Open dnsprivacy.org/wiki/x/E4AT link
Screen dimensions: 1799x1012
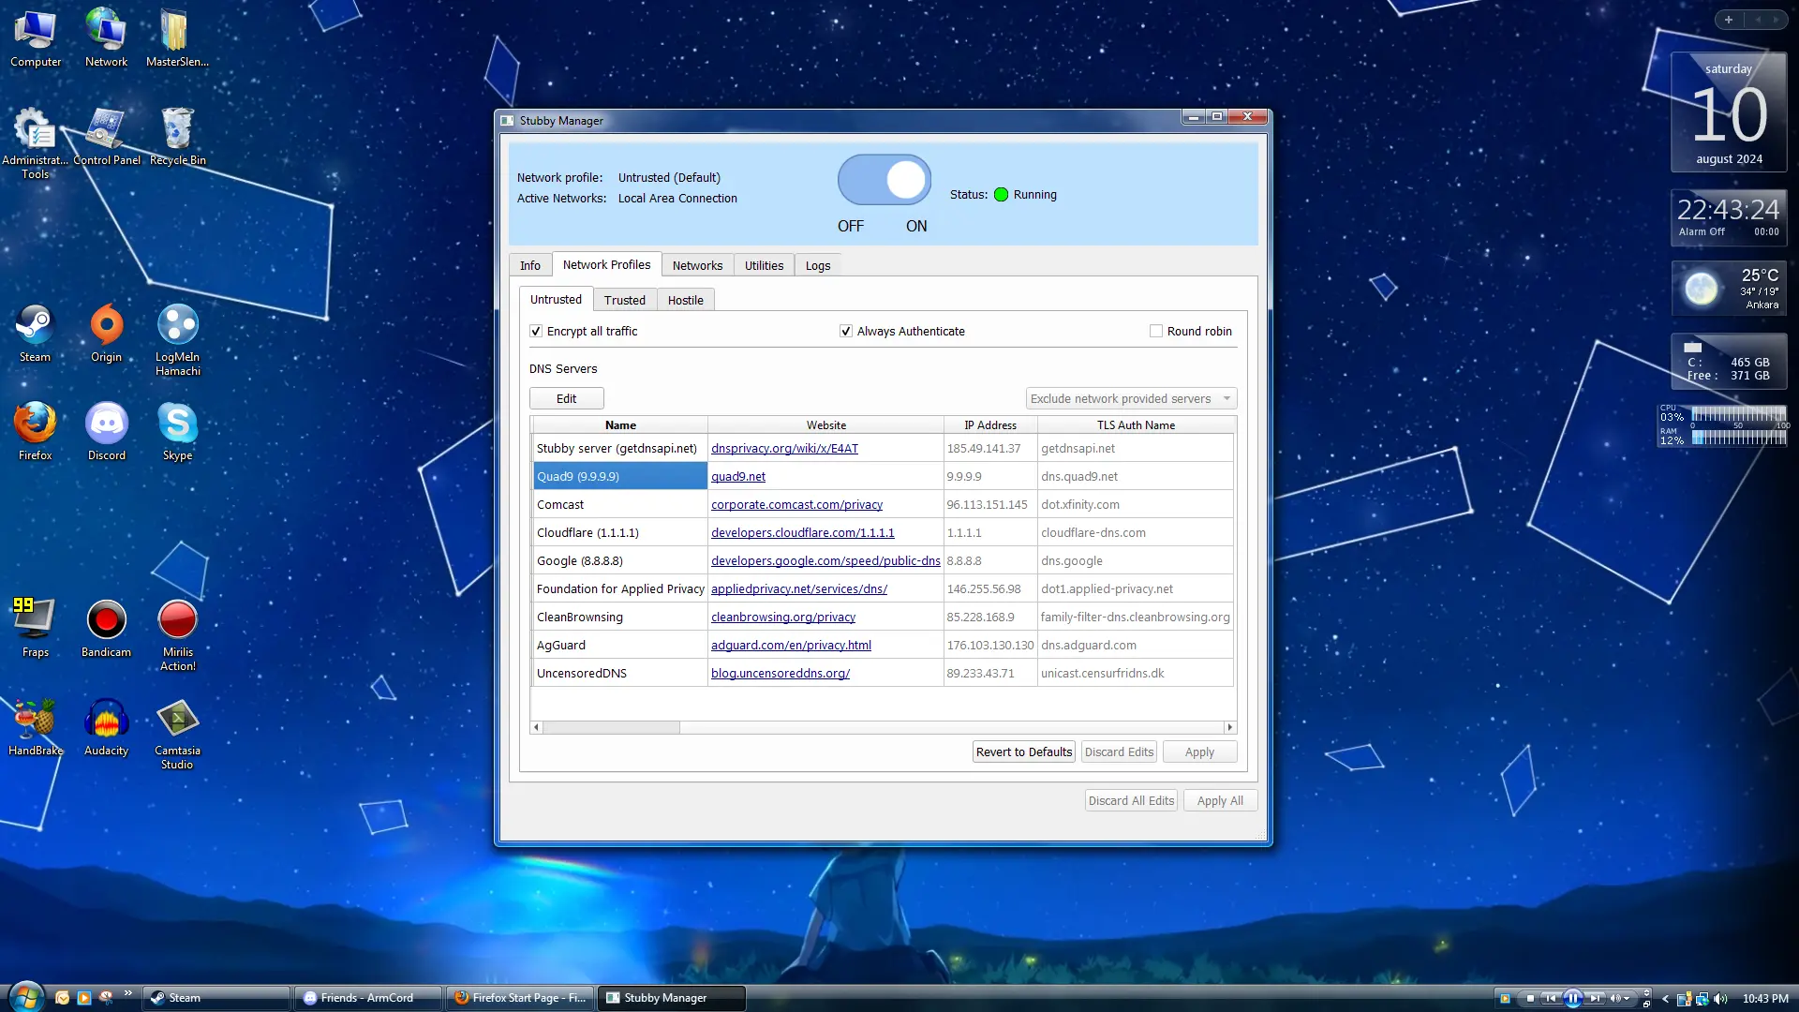tap(784, 449)
